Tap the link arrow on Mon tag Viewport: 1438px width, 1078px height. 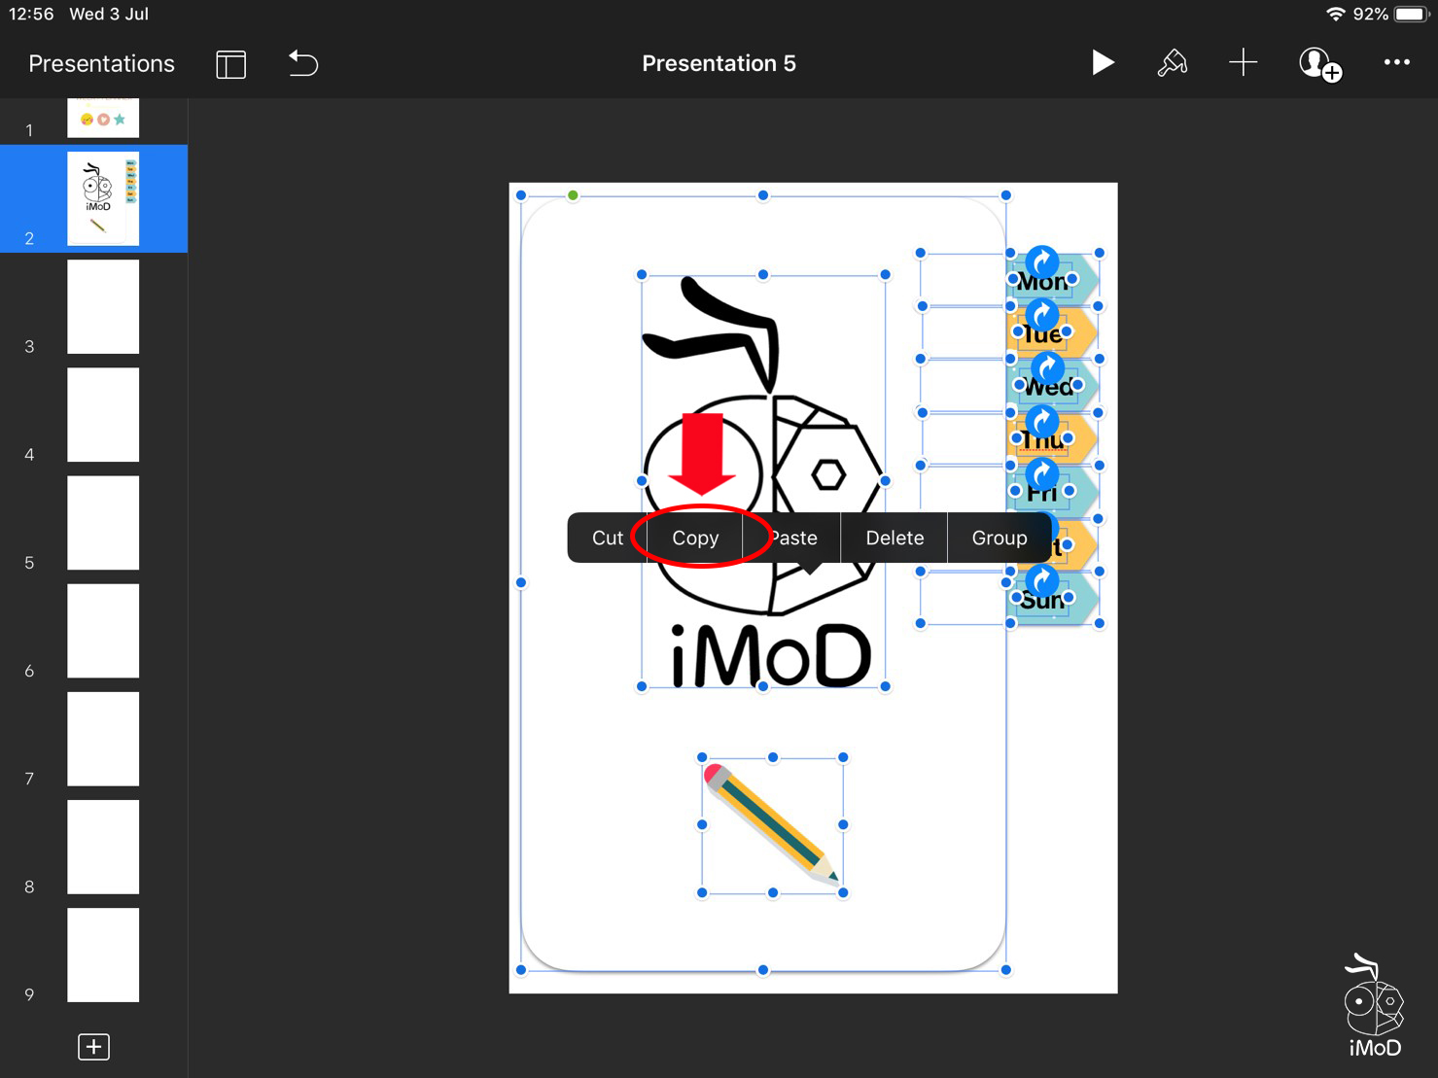click(1042, 261)
